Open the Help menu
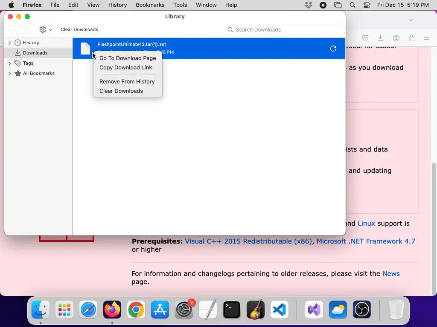The height and width of the screenshot is (327, 437). click(x=231, y=5)
